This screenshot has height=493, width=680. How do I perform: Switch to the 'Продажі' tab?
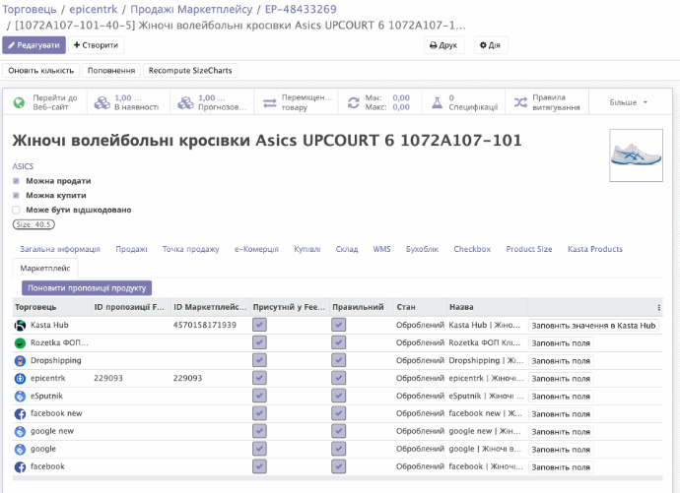(131, 249)
